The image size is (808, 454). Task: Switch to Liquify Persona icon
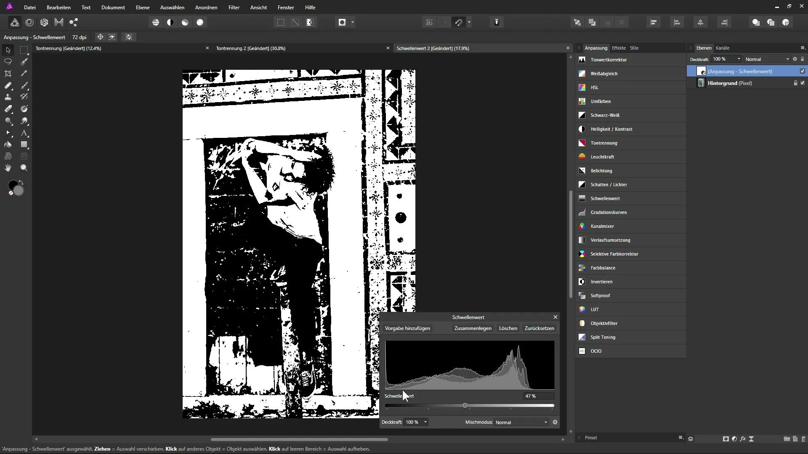coord(29,22)
